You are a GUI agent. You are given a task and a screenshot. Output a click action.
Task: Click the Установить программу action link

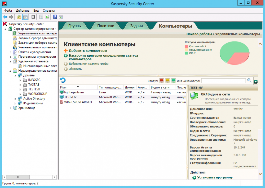click(x=215, y=177)
